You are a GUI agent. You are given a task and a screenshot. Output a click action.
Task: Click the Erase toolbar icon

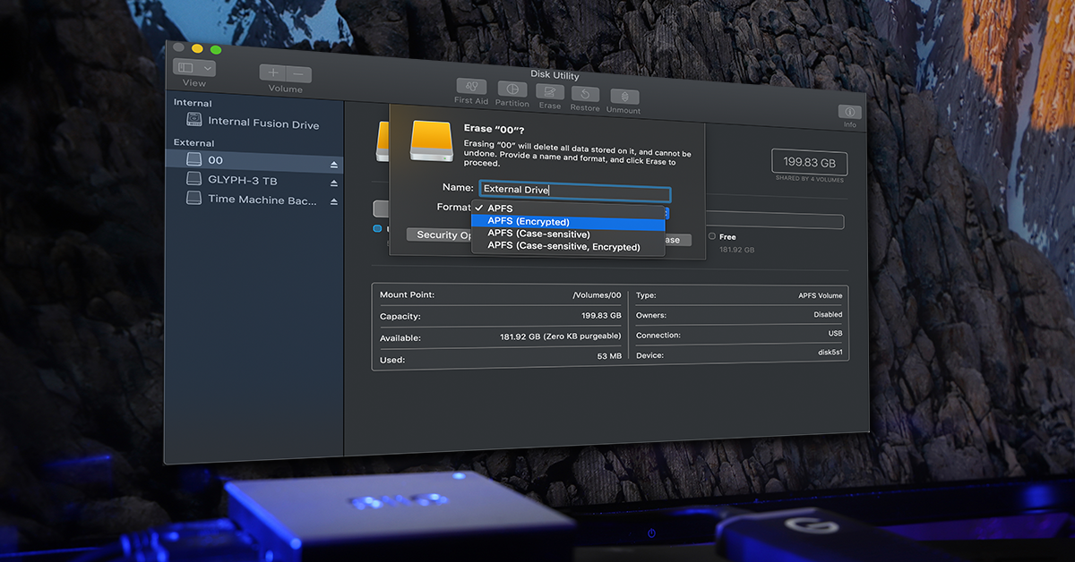(549, 92)
